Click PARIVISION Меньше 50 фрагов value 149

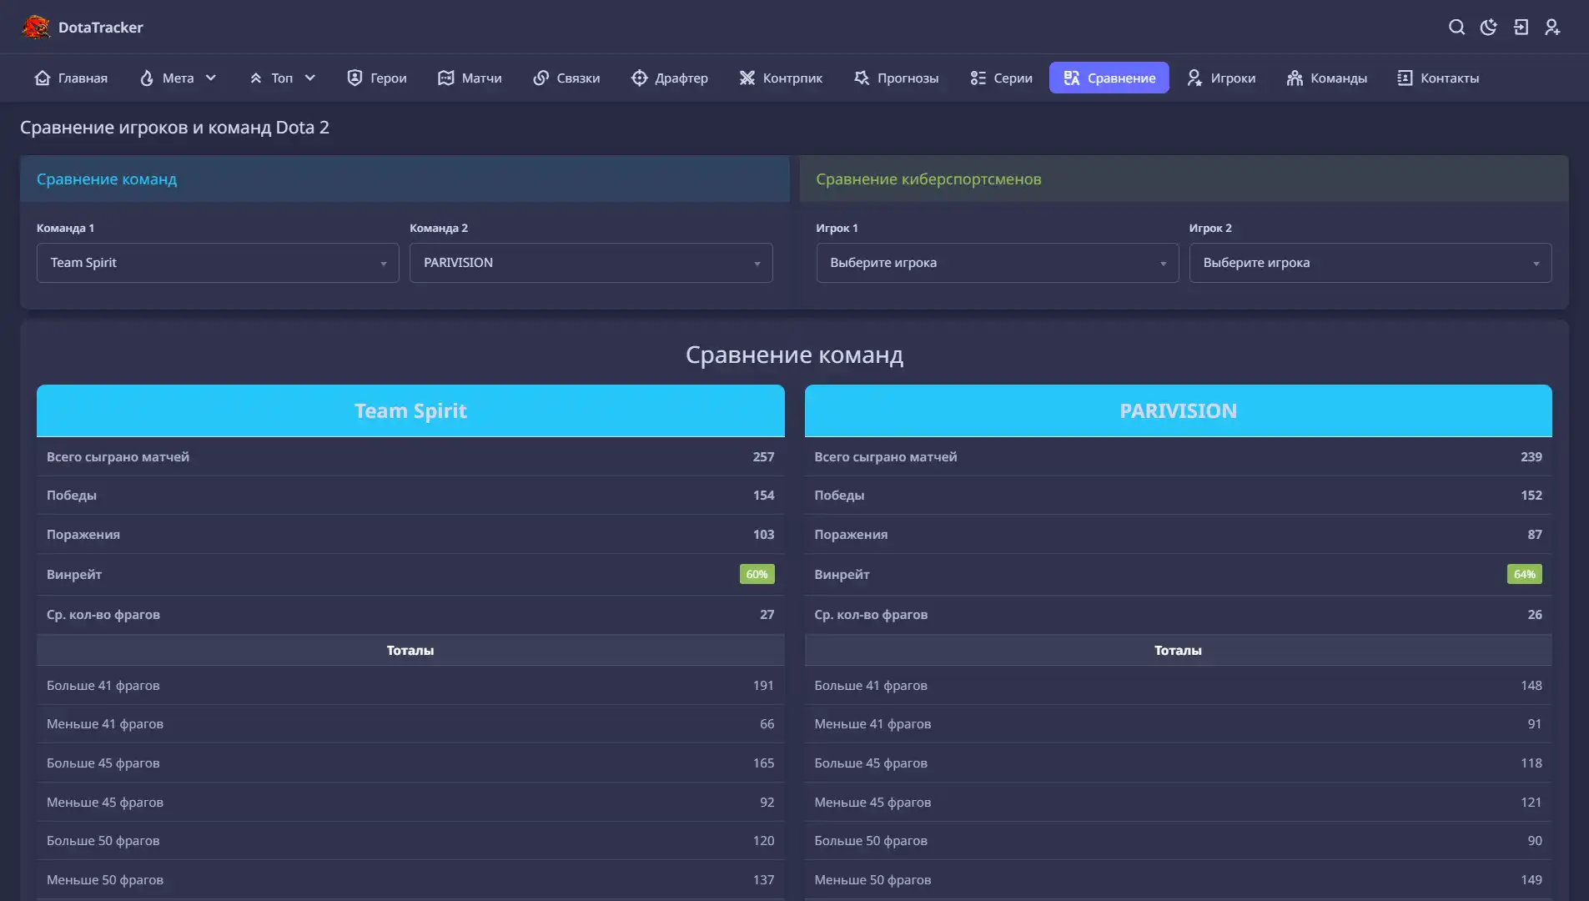(x=1531, y=880)
